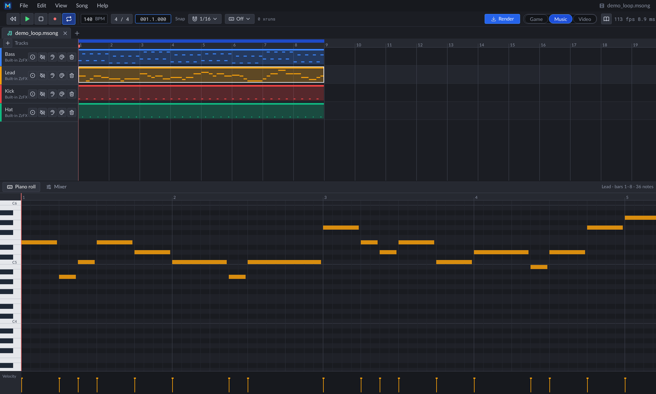Screen dimensions: 656x394
Task: Open the Snap 1/16 dropdown
Action: 205,19
